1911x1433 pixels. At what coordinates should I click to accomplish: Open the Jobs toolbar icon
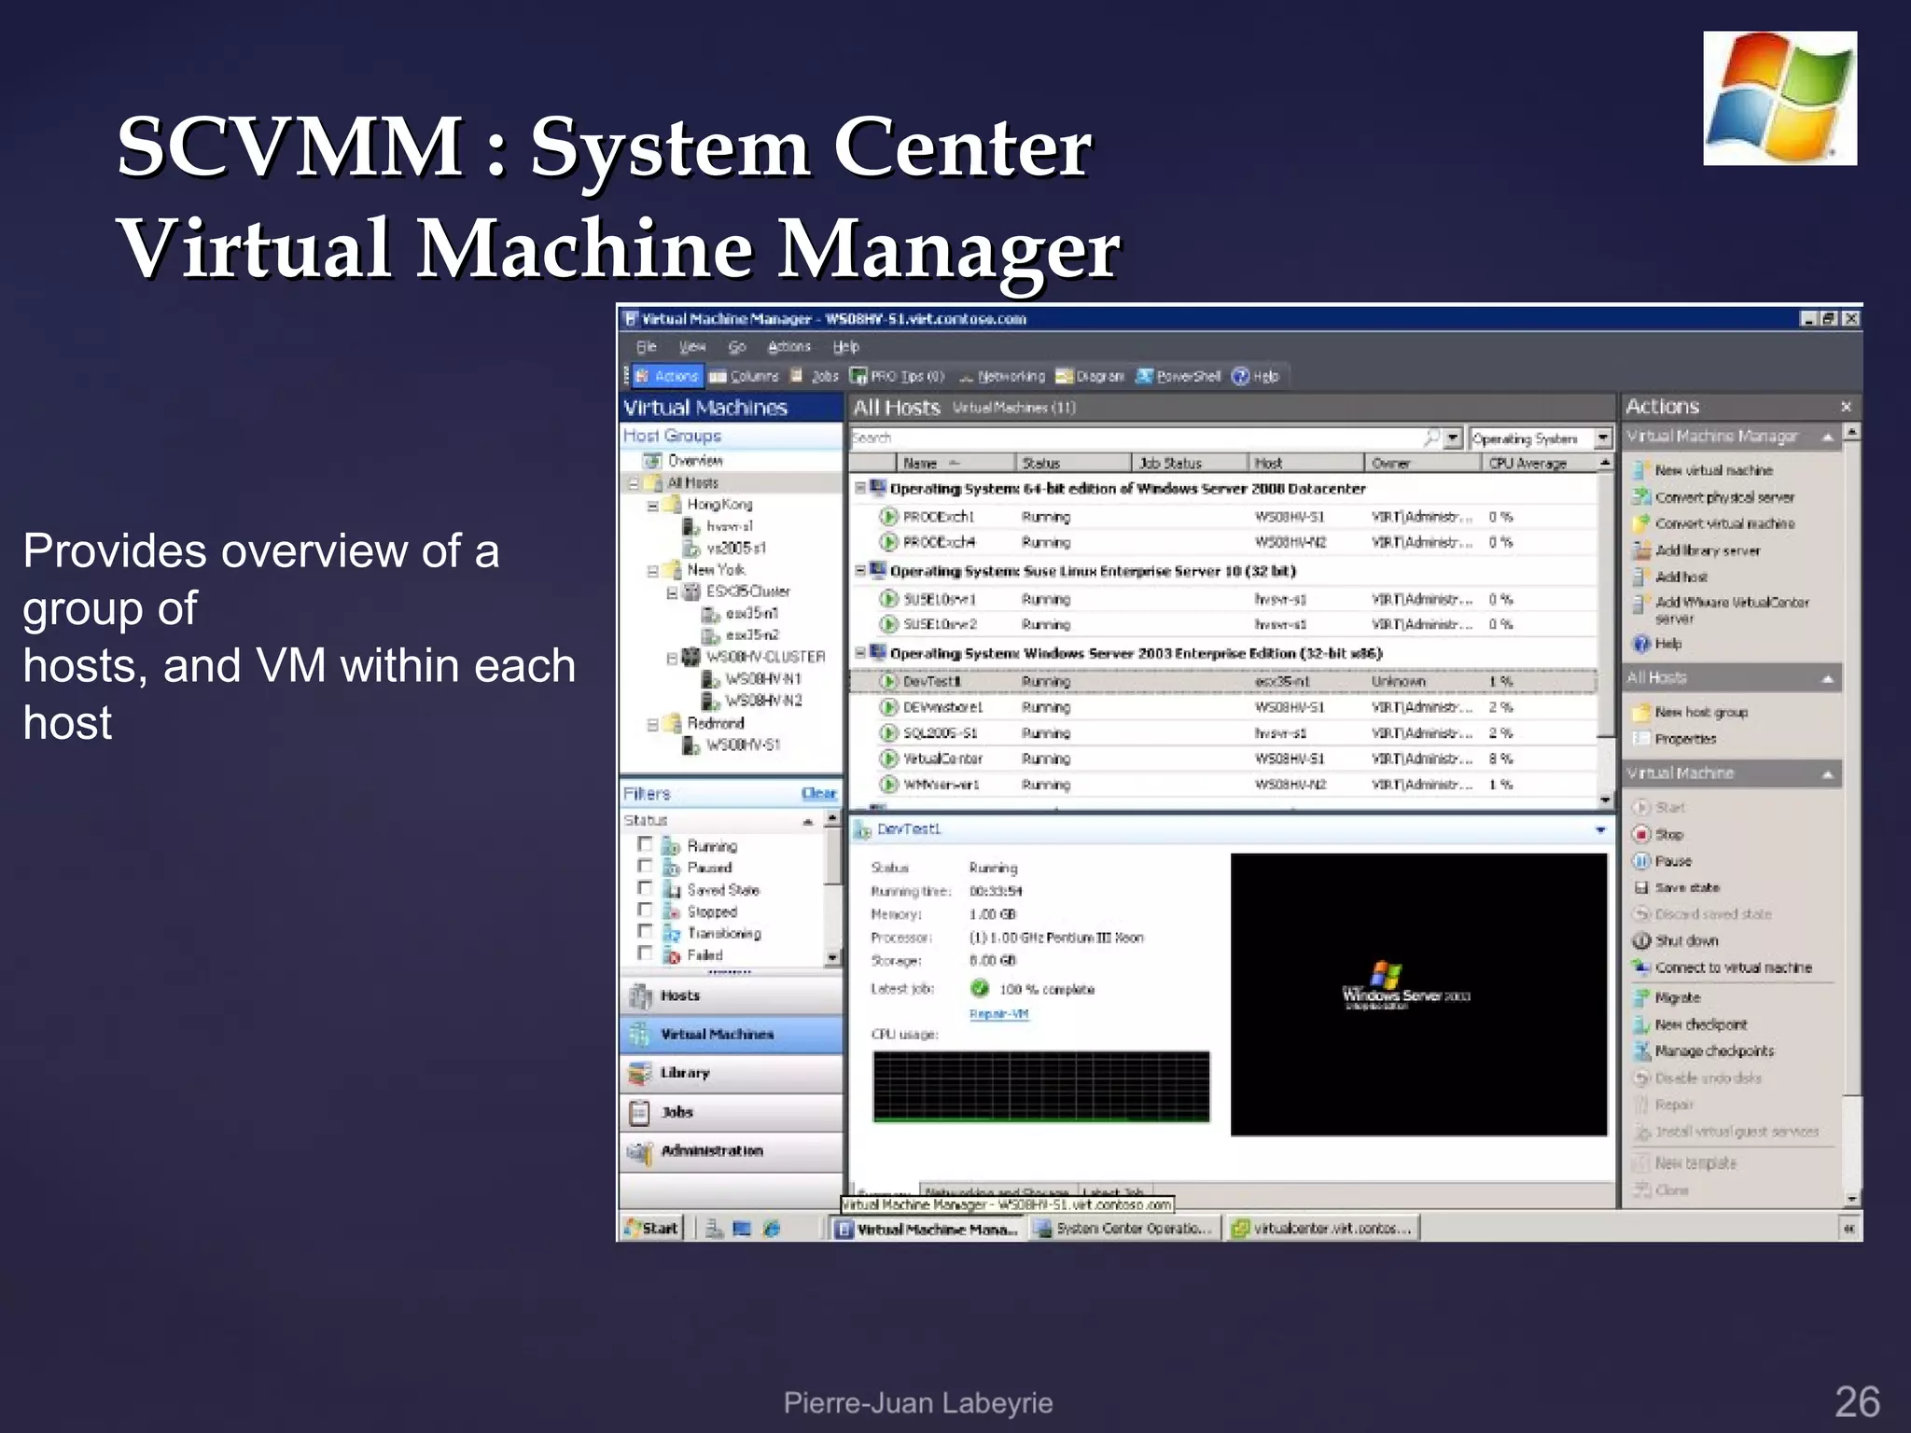(x=815, y=376)
